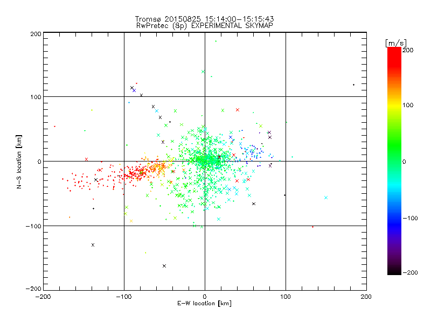Image resolution: width=431 pixels, height=323 pixels.
Task: Click the colorbar label '-100'
Action: (x=410, y=218)
